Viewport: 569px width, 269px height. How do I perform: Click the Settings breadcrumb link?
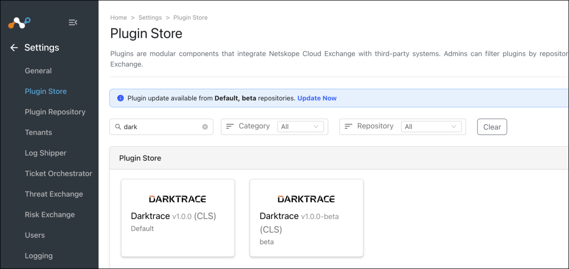tap(150, 17)
